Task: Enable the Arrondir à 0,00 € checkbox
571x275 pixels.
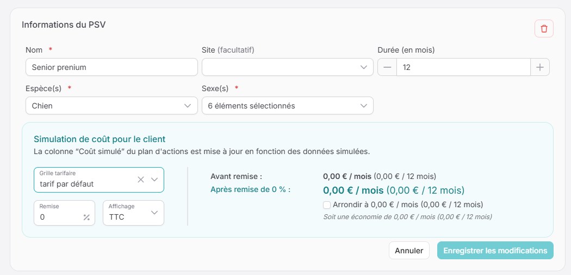Action: pyautogui.click(x=326, y=204)
